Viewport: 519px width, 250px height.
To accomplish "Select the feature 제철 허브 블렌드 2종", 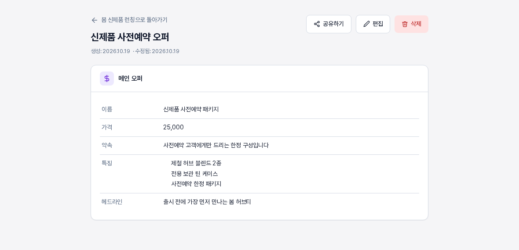I will tap(196, 163).
